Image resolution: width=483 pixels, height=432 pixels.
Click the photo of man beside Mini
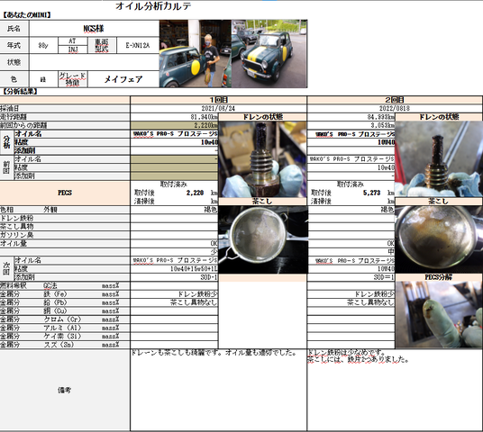tap(196, 53)
